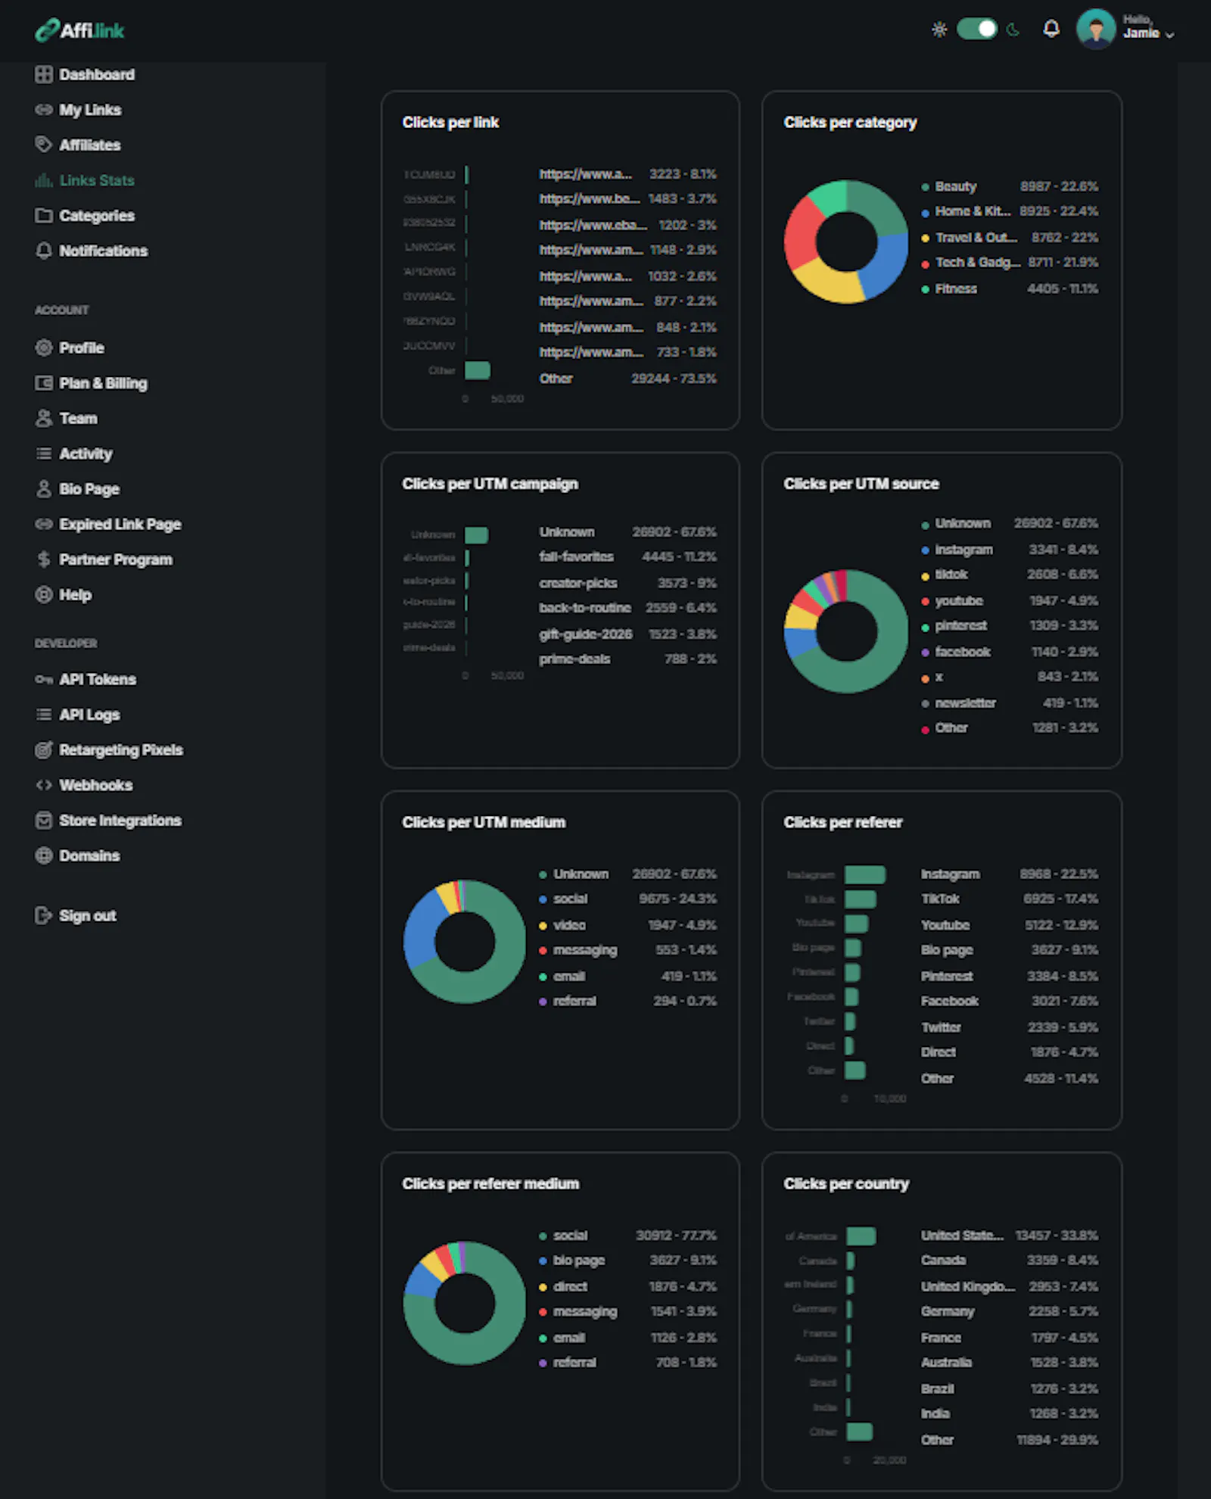The image size is (1211, 1499).
Task: Click the Plan & Billing wallet icon
Action: click(44, 383)
